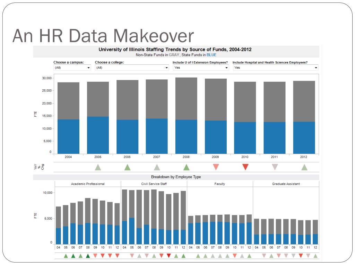Expand the Hospital and Health Sciences Employees dropdown
Viewport: 355px width, 266px height.
276,68
